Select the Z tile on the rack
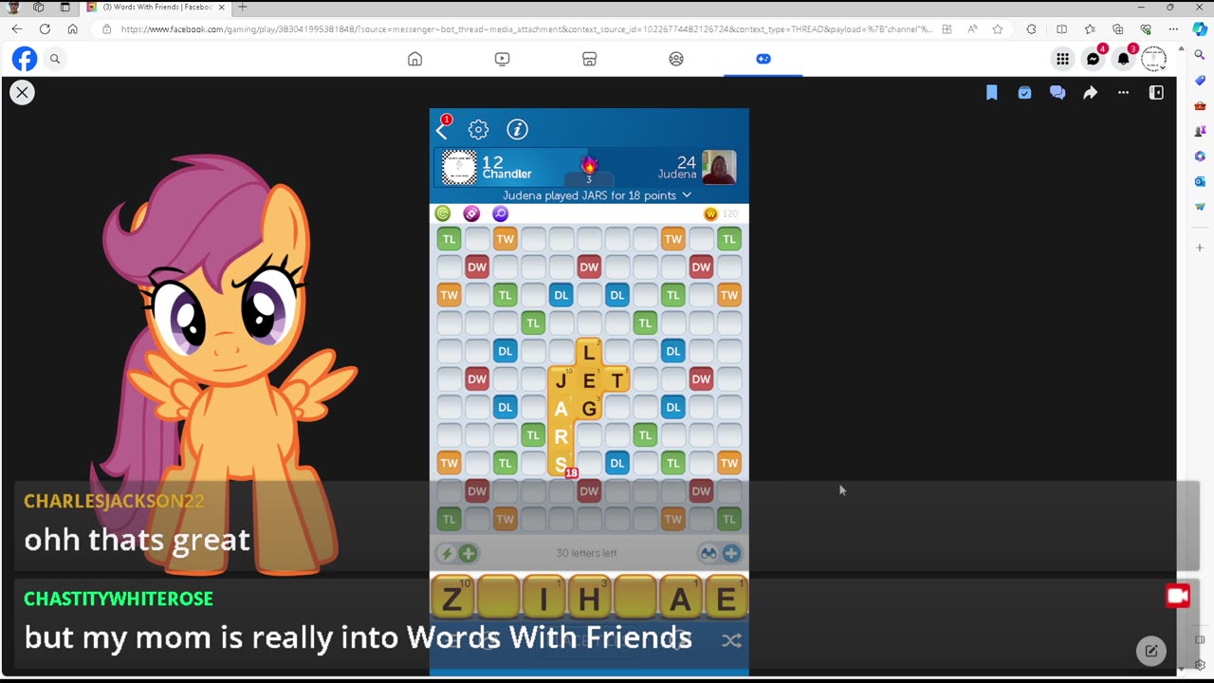1214x683 pixels. [452, 599]
